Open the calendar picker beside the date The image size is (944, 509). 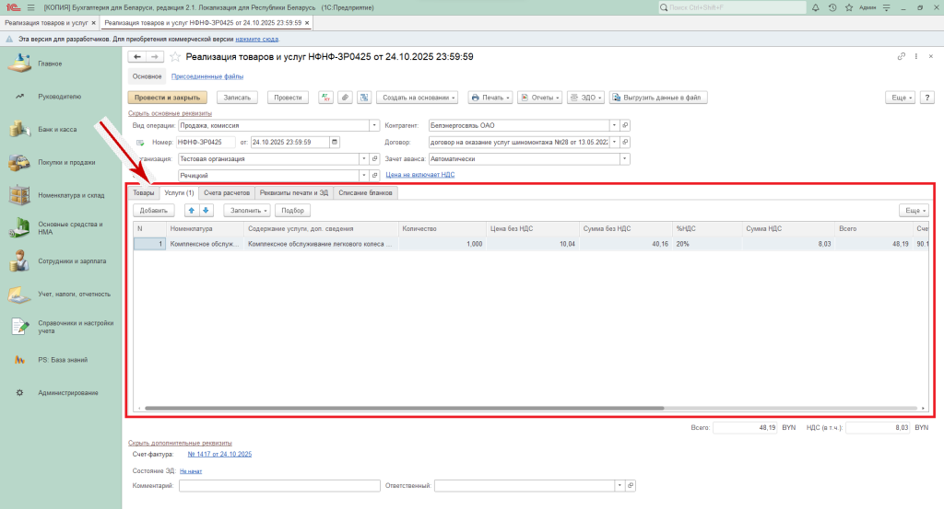point(334,142)
